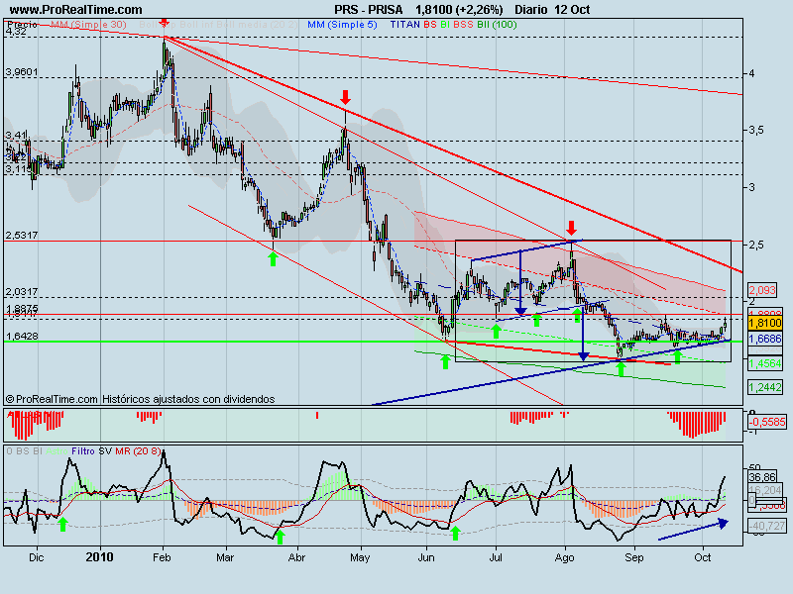Click the Jun month label on time axis

[x=426, y=557]
